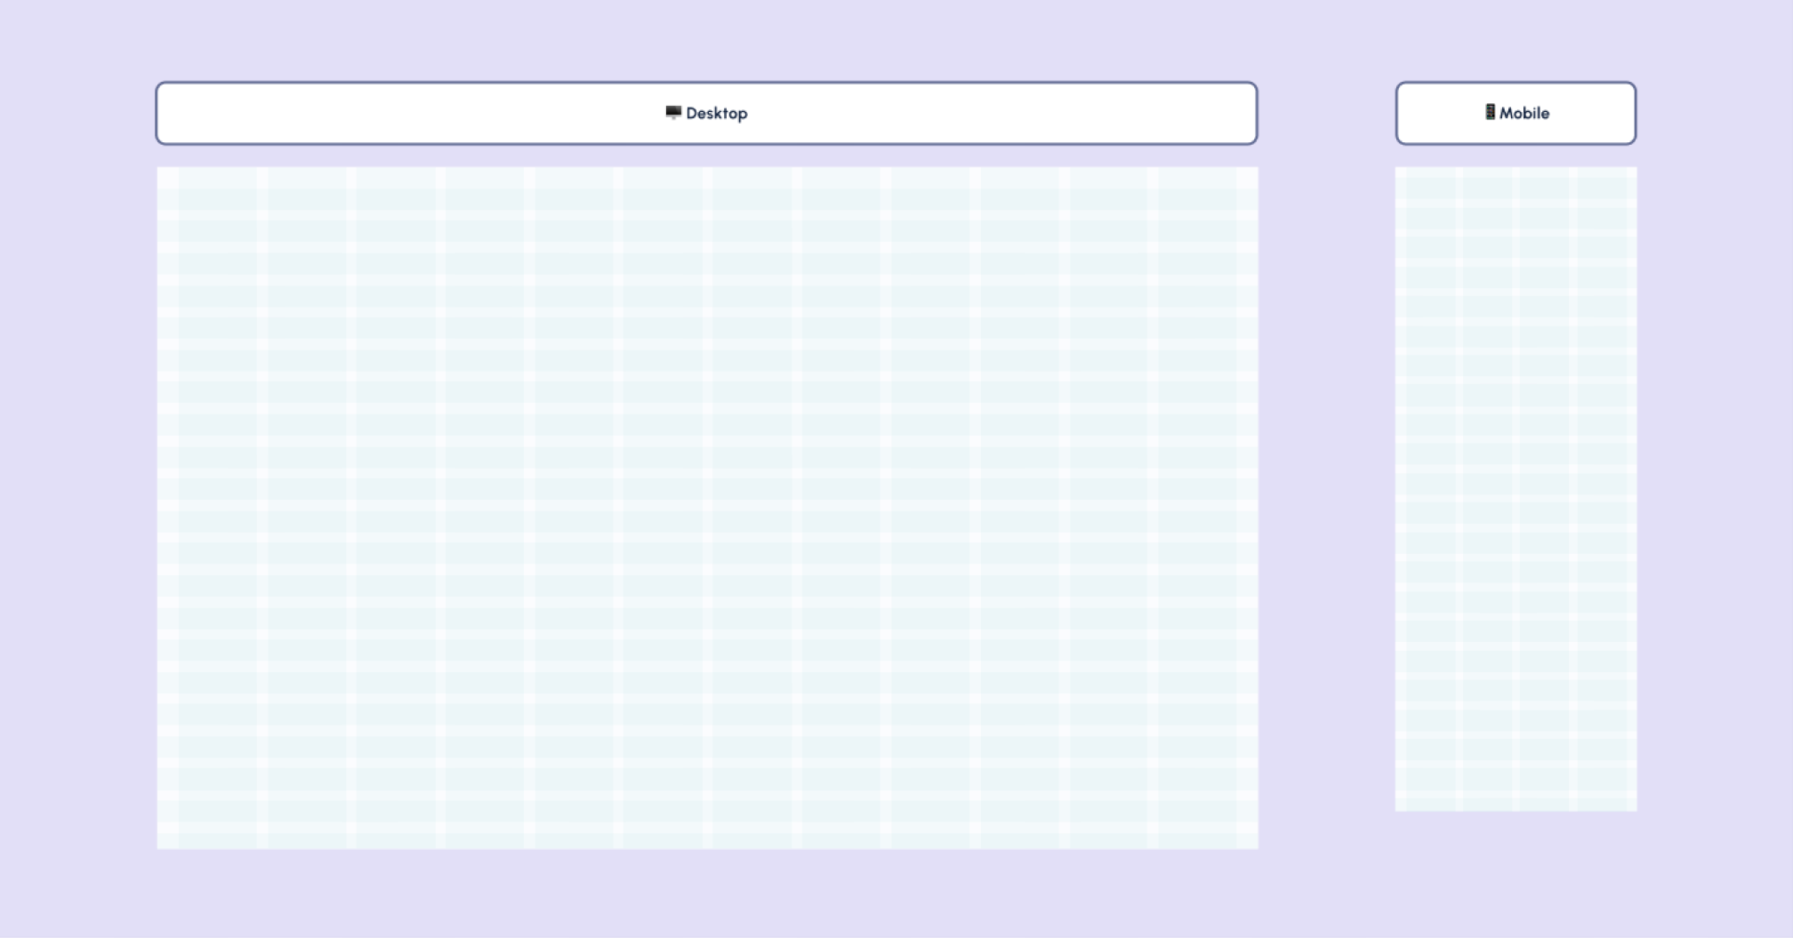Click the desktop grid's left margin strip
1793x938 pixels.
pyautogui.click(x=168, y=507)
